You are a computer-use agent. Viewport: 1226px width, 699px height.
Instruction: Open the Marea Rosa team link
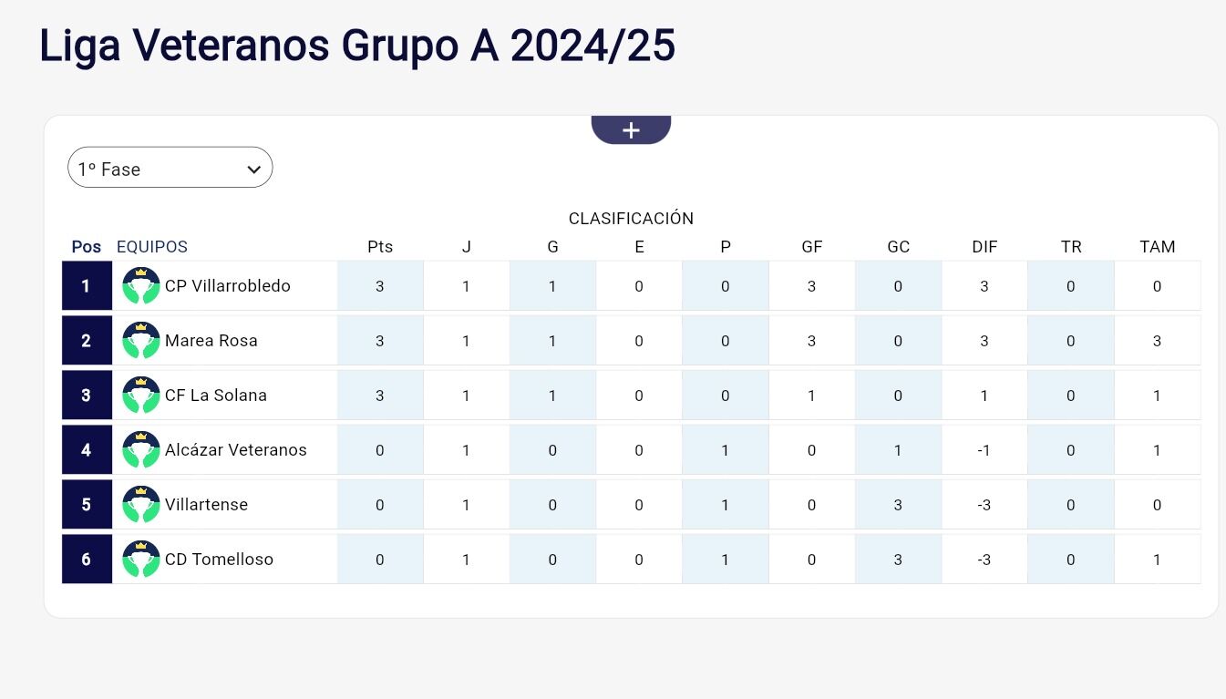(x=211, y=341)
